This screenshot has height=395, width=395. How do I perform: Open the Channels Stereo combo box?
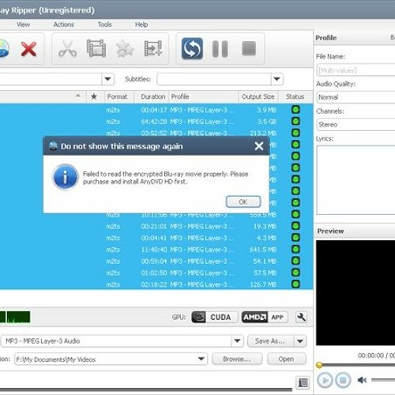355,124
